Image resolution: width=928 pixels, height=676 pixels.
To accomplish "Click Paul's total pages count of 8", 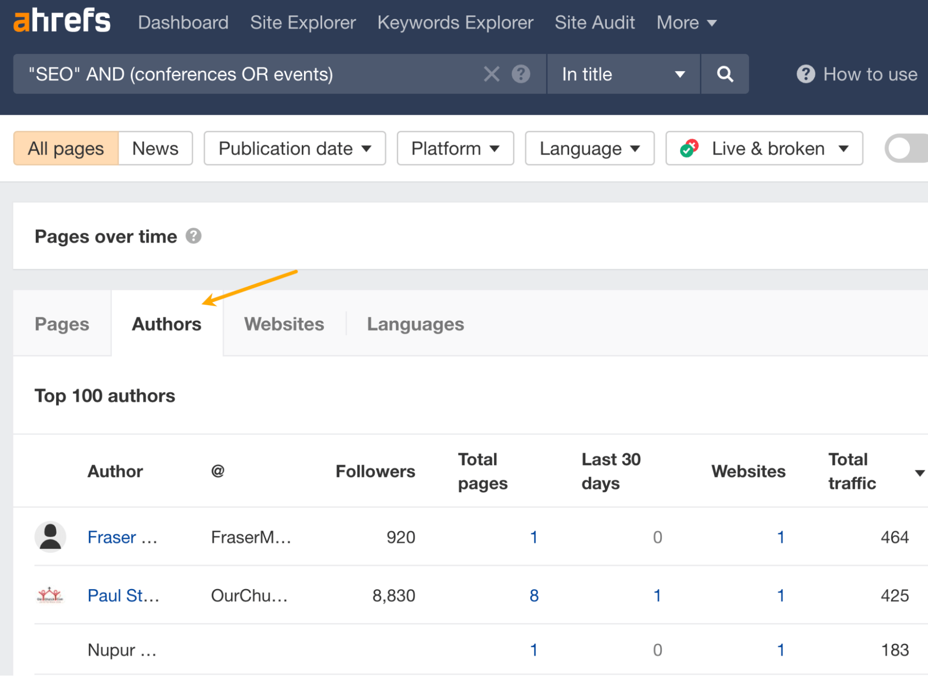I will tap(534, 595).
